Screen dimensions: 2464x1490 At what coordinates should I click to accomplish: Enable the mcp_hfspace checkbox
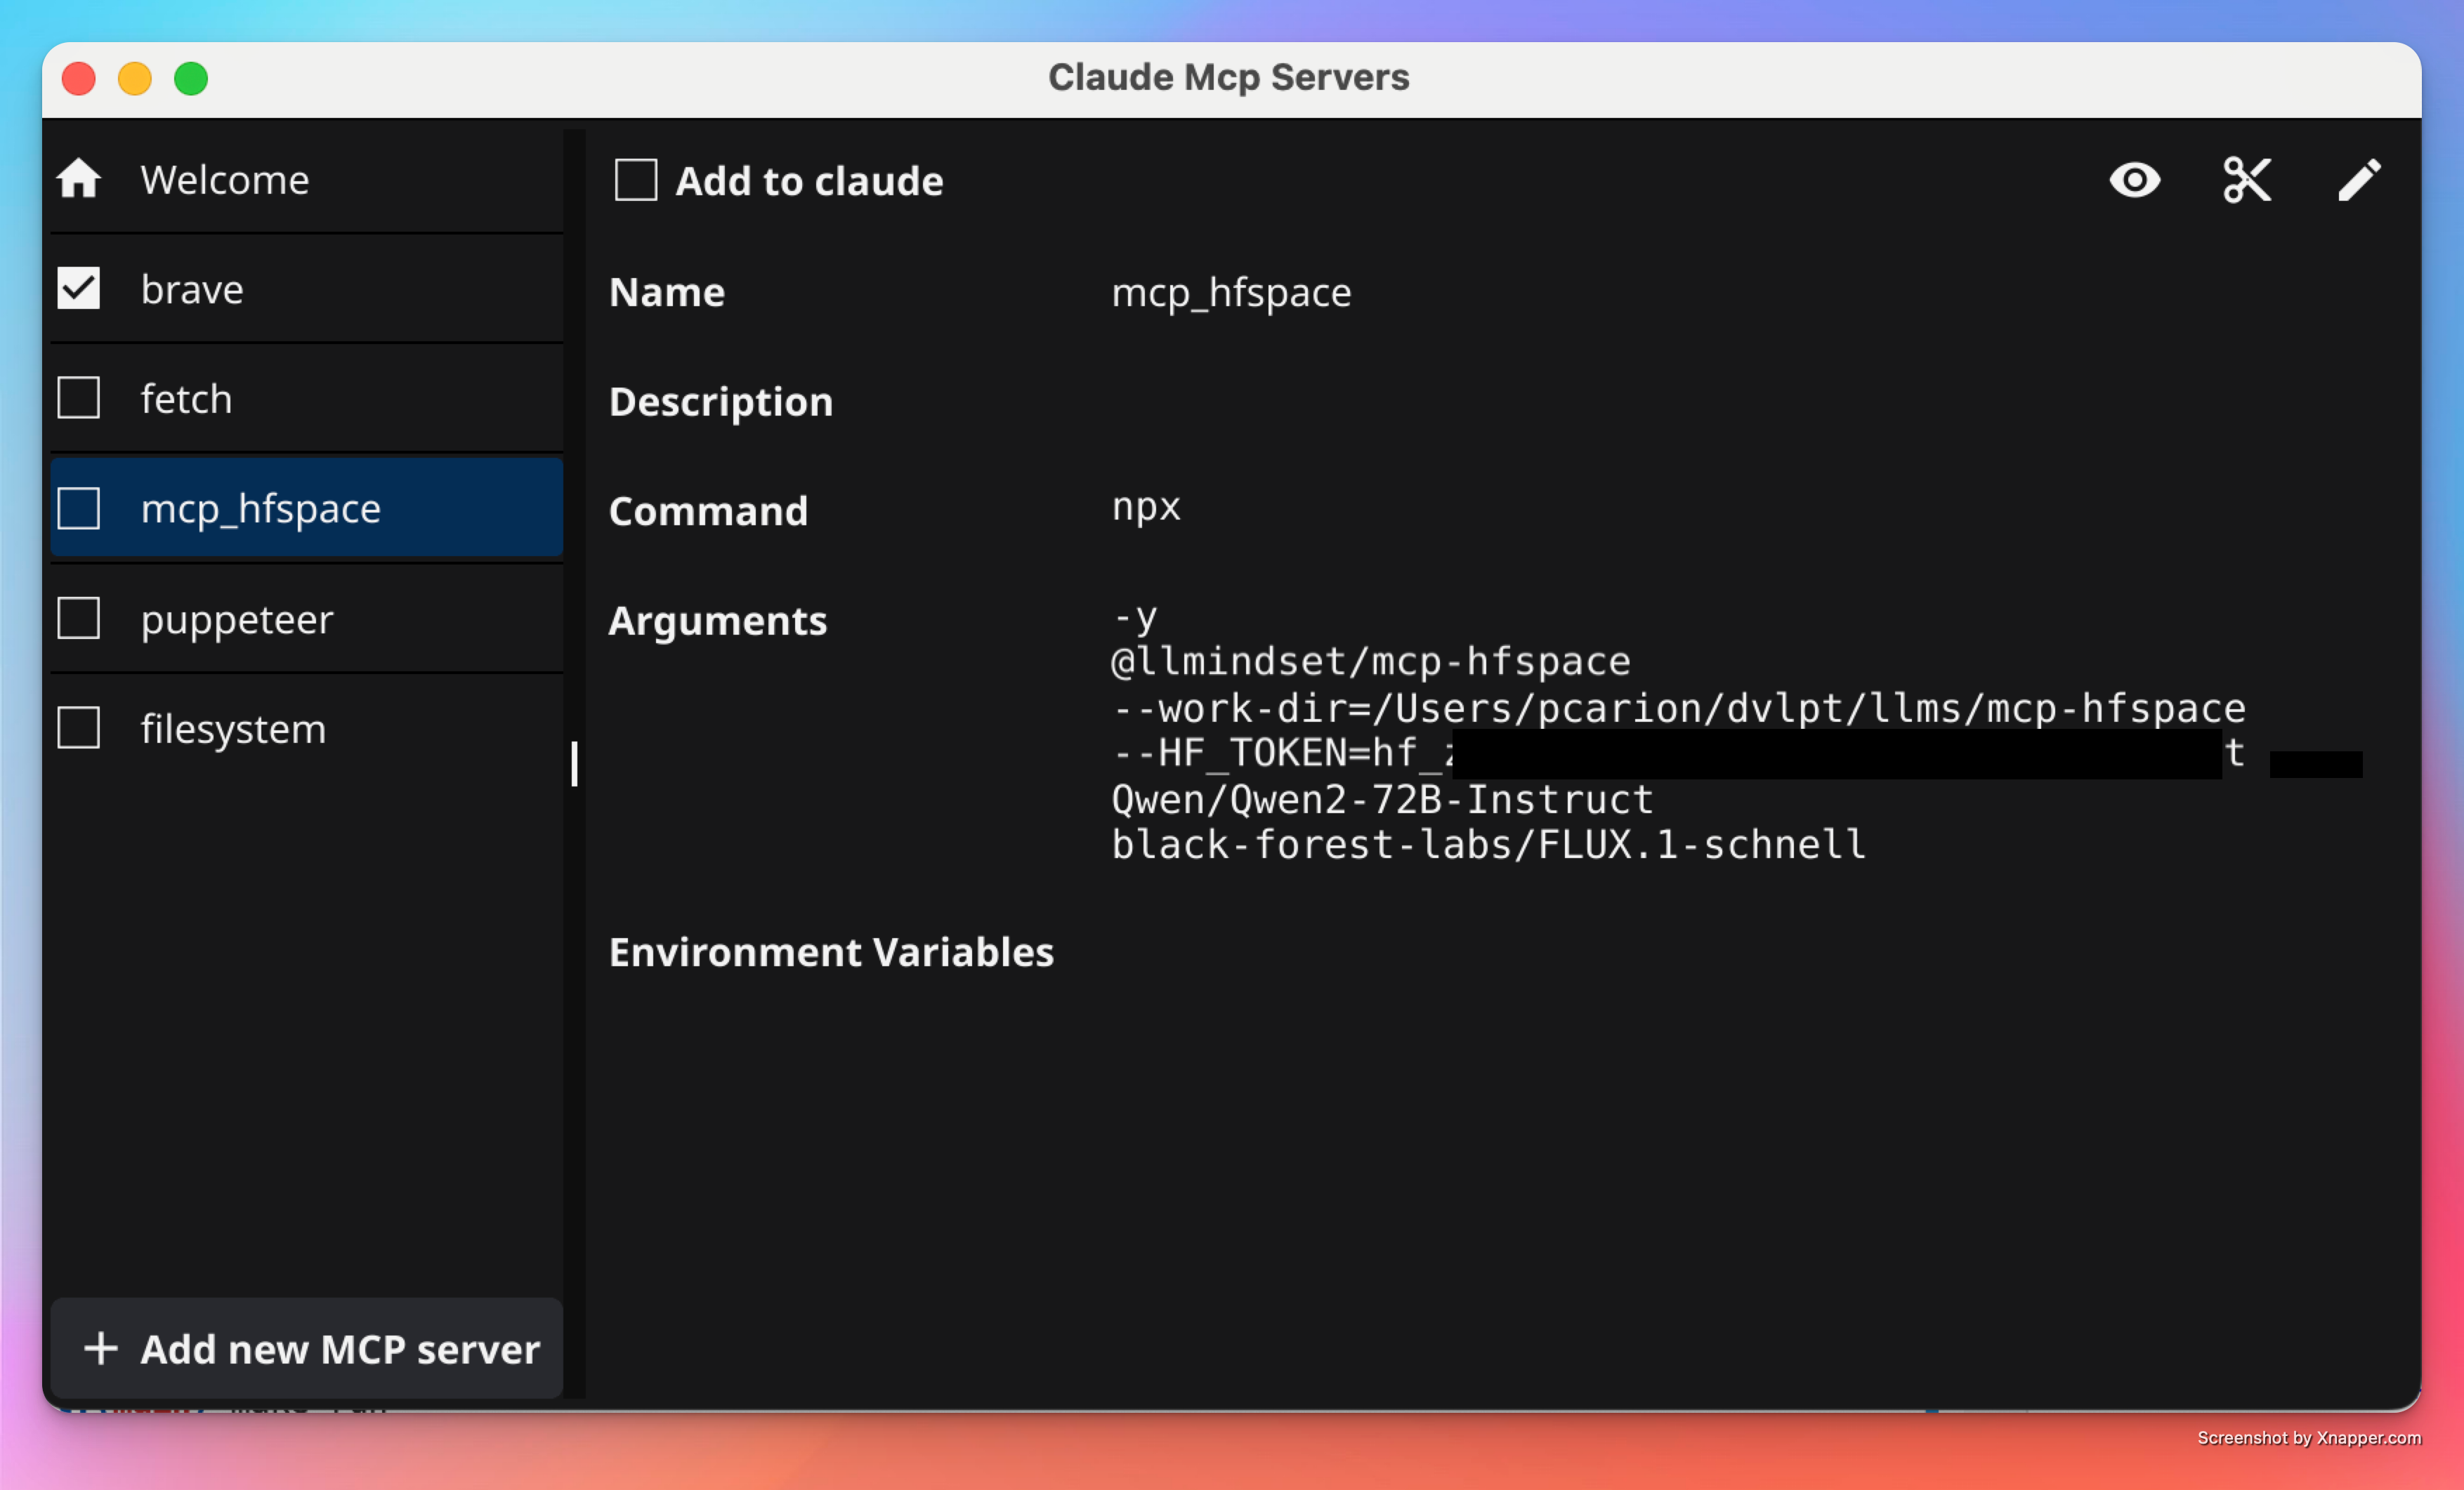tap(79, 508)
